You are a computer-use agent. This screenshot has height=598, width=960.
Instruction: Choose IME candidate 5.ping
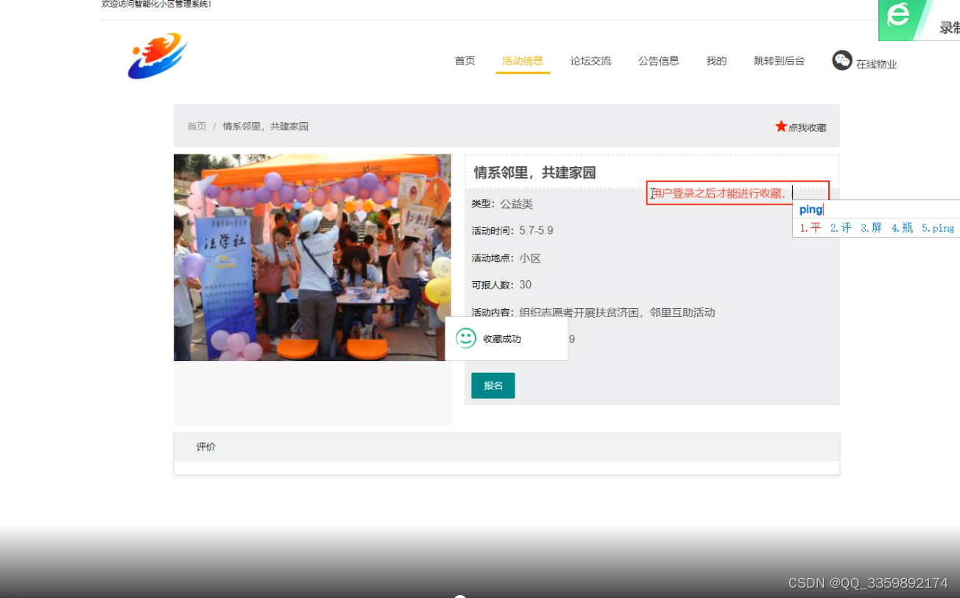tap(938, 228)
